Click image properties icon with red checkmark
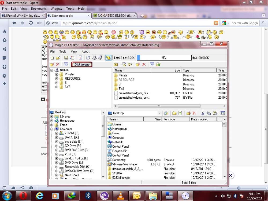The height and width of the screenshot is (201, 268). 80,58
